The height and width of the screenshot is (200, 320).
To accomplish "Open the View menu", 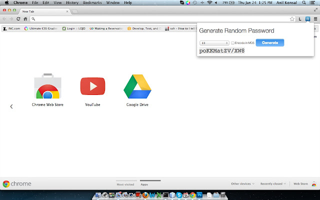I will pos(57,2).
